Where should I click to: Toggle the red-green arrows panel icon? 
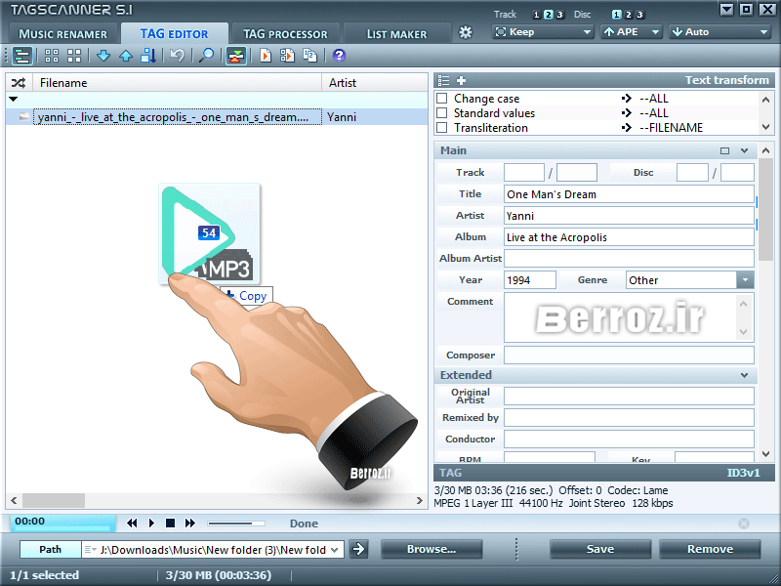[236, 56]
